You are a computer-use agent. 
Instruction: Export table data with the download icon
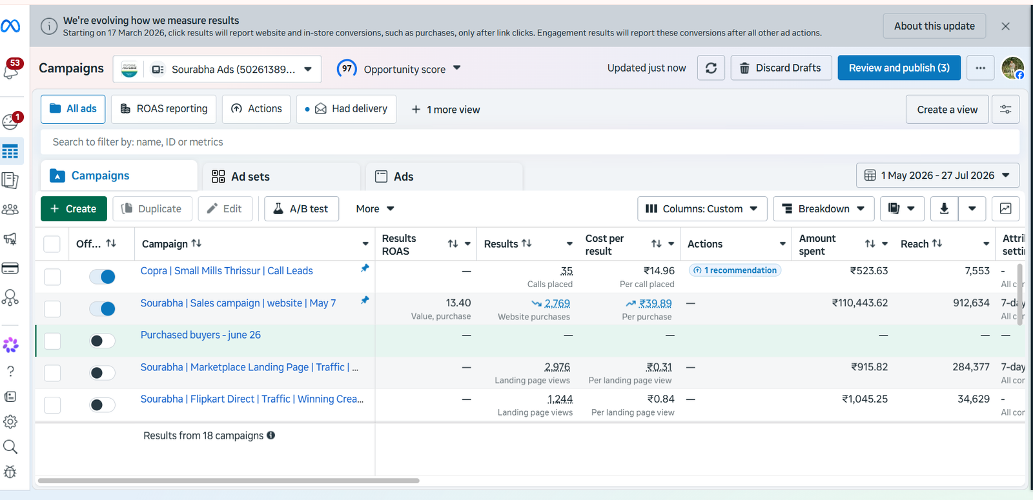pyautogui.click(x=944, y=208)
